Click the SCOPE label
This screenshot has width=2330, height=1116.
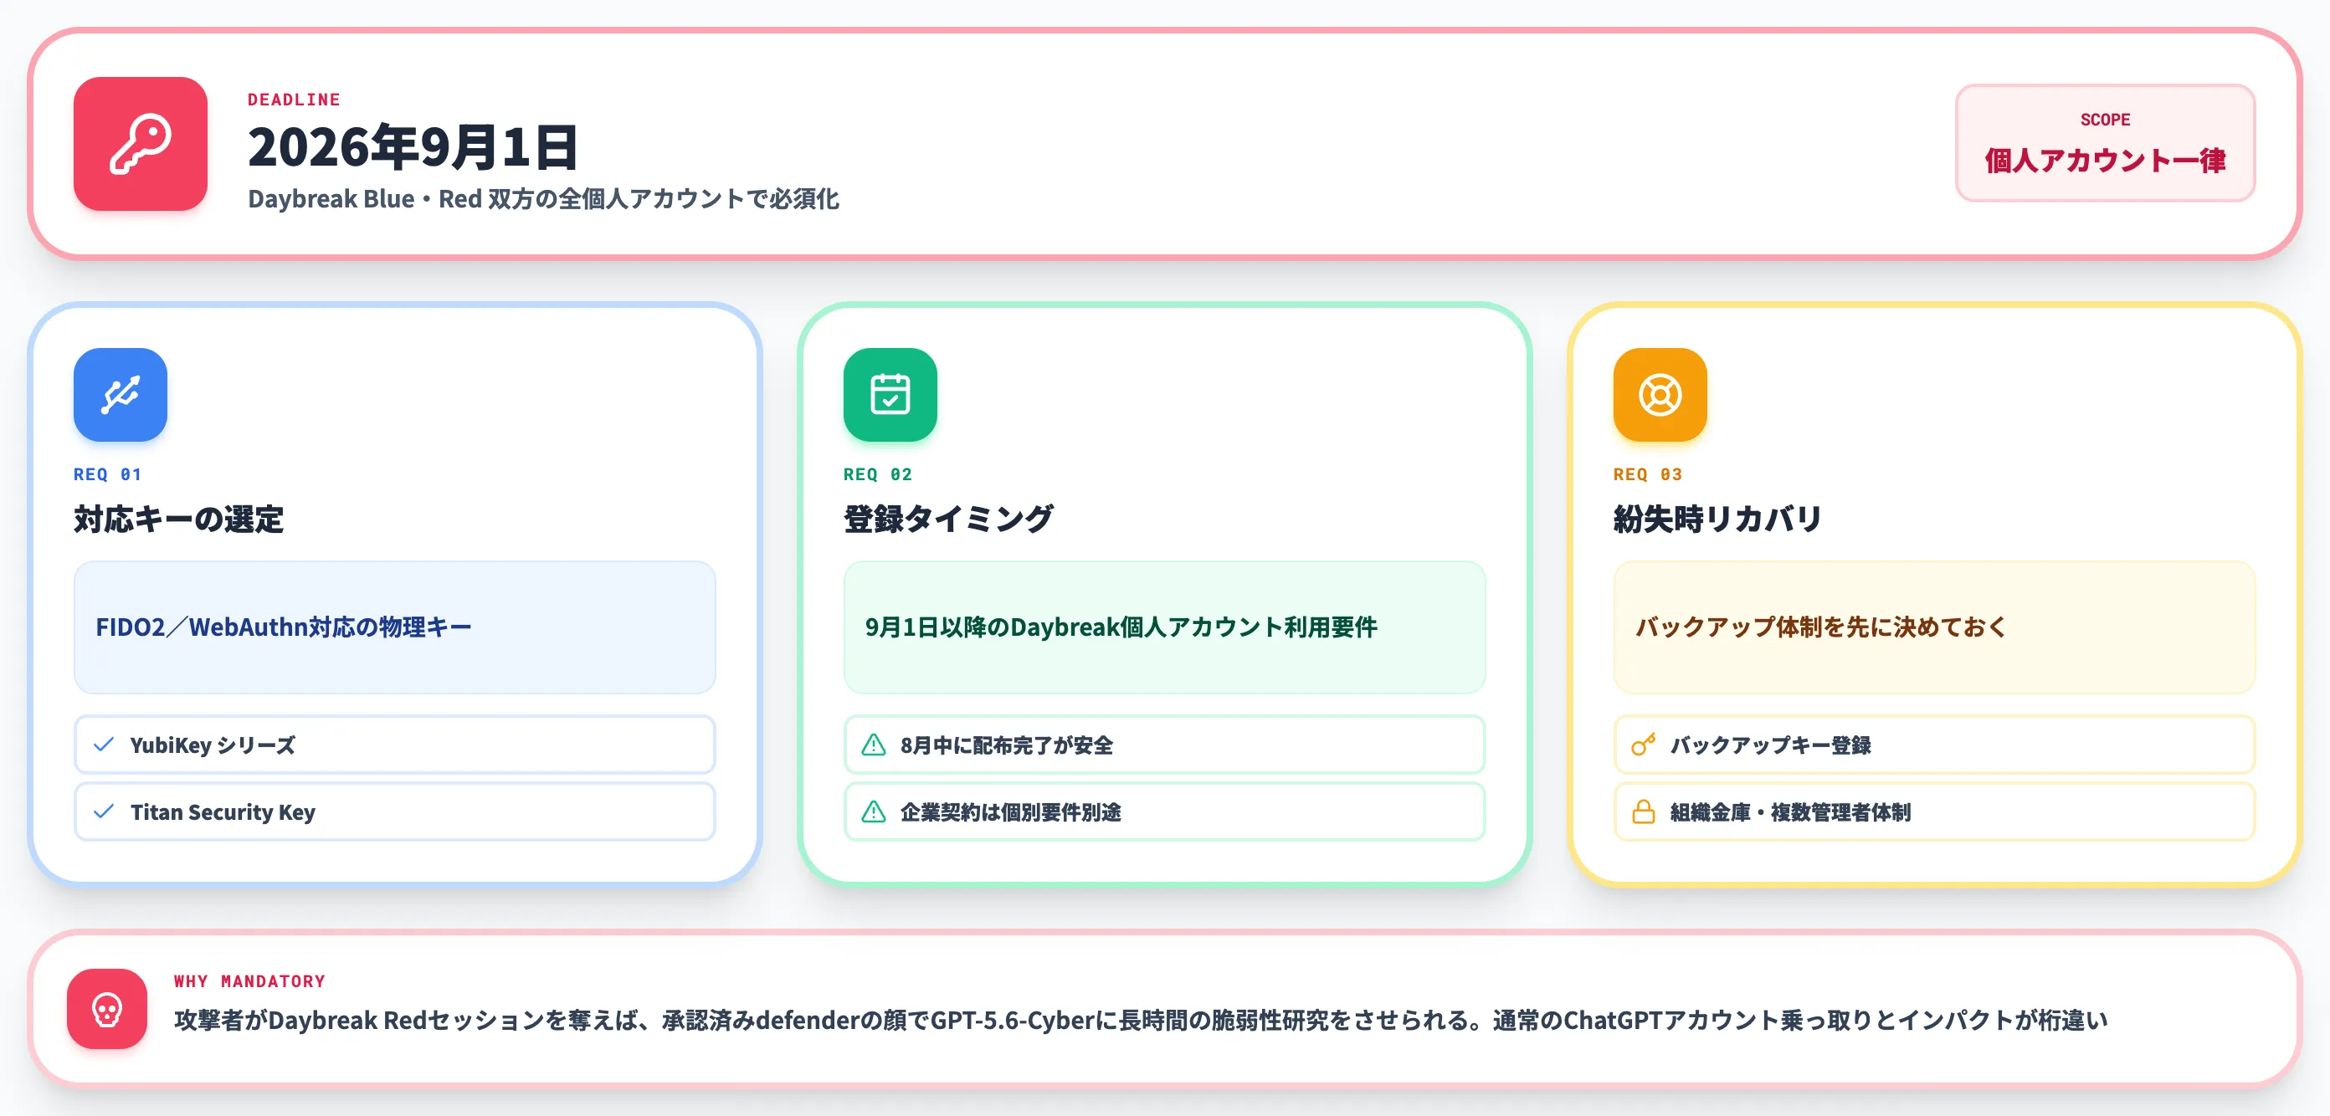click(x=2105, y=120)
